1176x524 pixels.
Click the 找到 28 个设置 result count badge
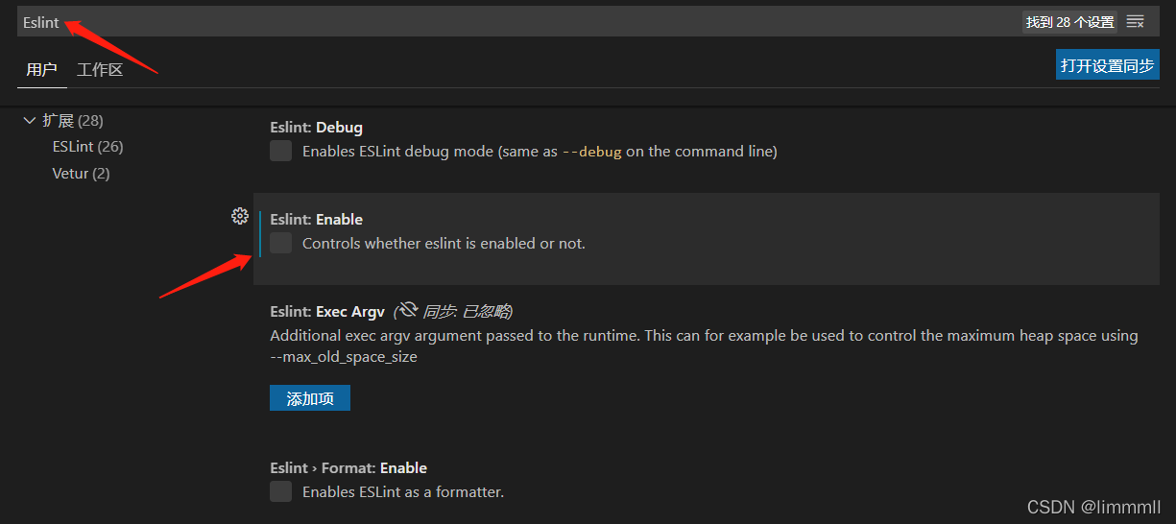(1069, 22)
